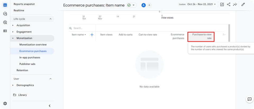
Task: Select In-app purchases report
Action: tap(30, 58)
